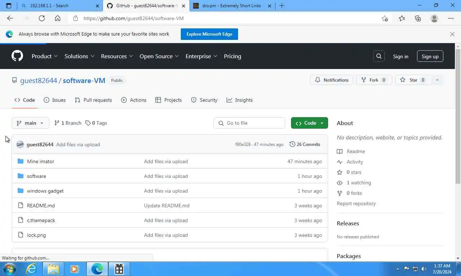Image resolution: width=461 pixels, height=276 pixels.
Task: Open the Windows Start orb
Action: pos(9,269)
